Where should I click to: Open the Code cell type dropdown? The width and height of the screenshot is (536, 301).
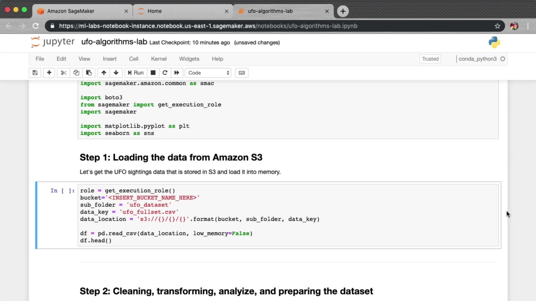208,73
